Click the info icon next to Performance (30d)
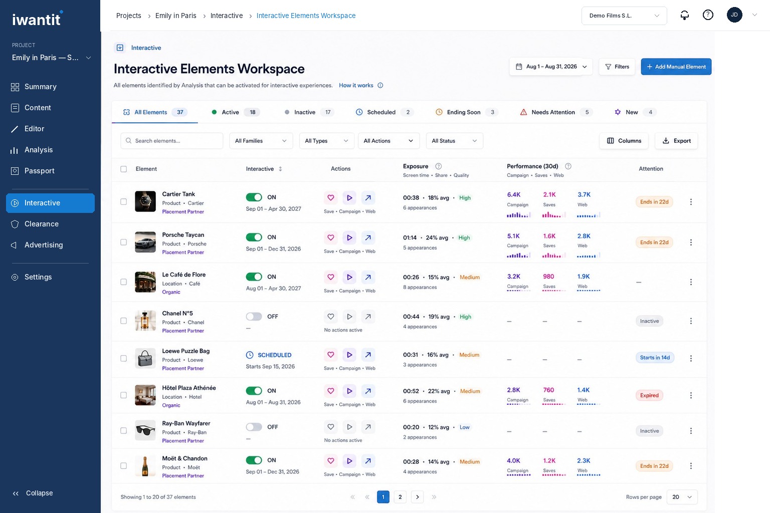This screenshot has height=513, width=770. (568, 166)
